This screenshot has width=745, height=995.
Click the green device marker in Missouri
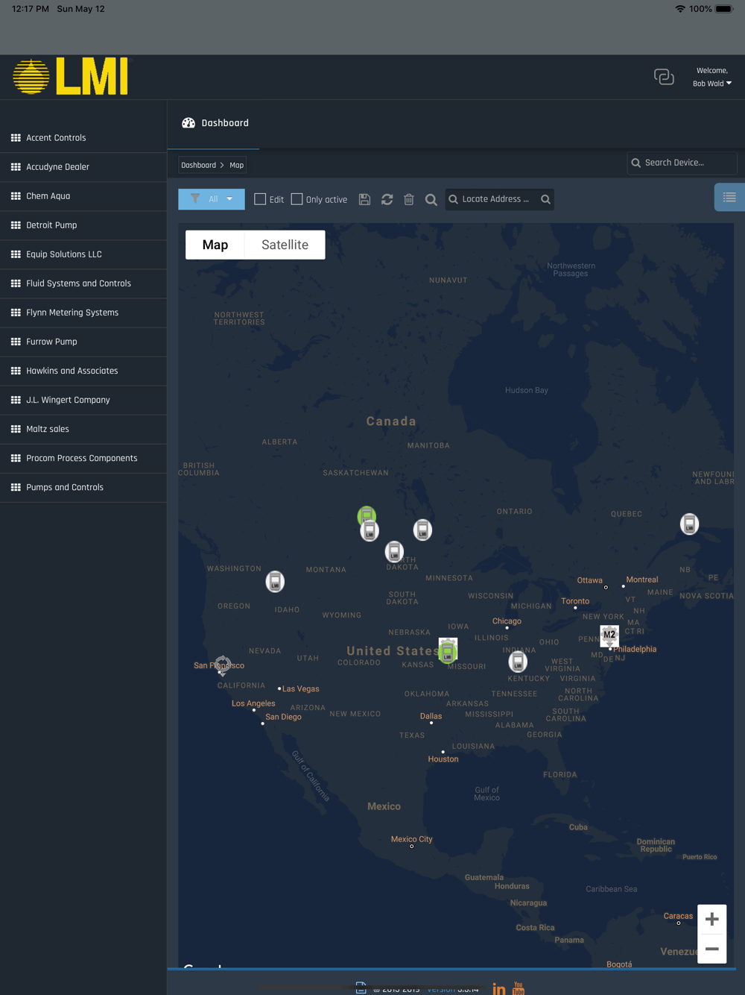[x=448, y=651]
